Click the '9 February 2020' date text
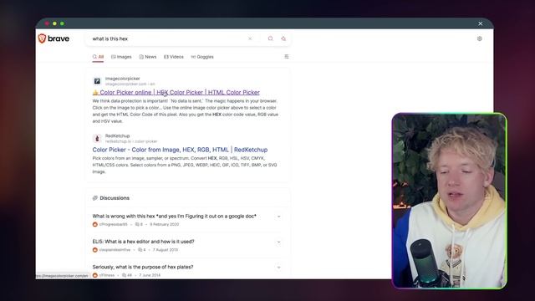Viewport: 535px width, 301px height. pos(164,224)
